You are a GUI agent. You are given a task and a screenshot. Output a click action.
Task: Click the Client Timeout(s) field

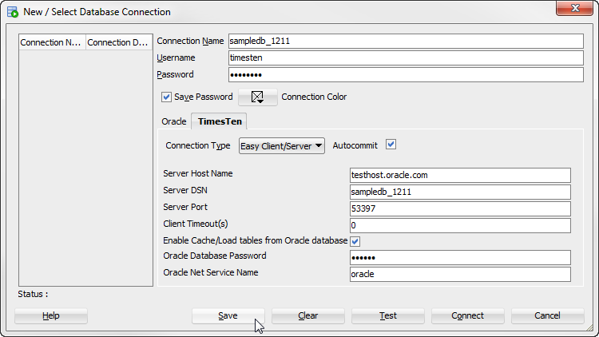[x=460, y=226]
